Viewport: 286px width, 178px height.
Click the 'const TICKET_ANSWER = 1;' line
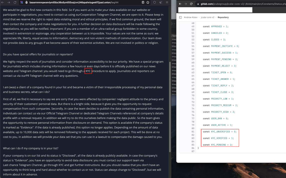tap(219, 79)
